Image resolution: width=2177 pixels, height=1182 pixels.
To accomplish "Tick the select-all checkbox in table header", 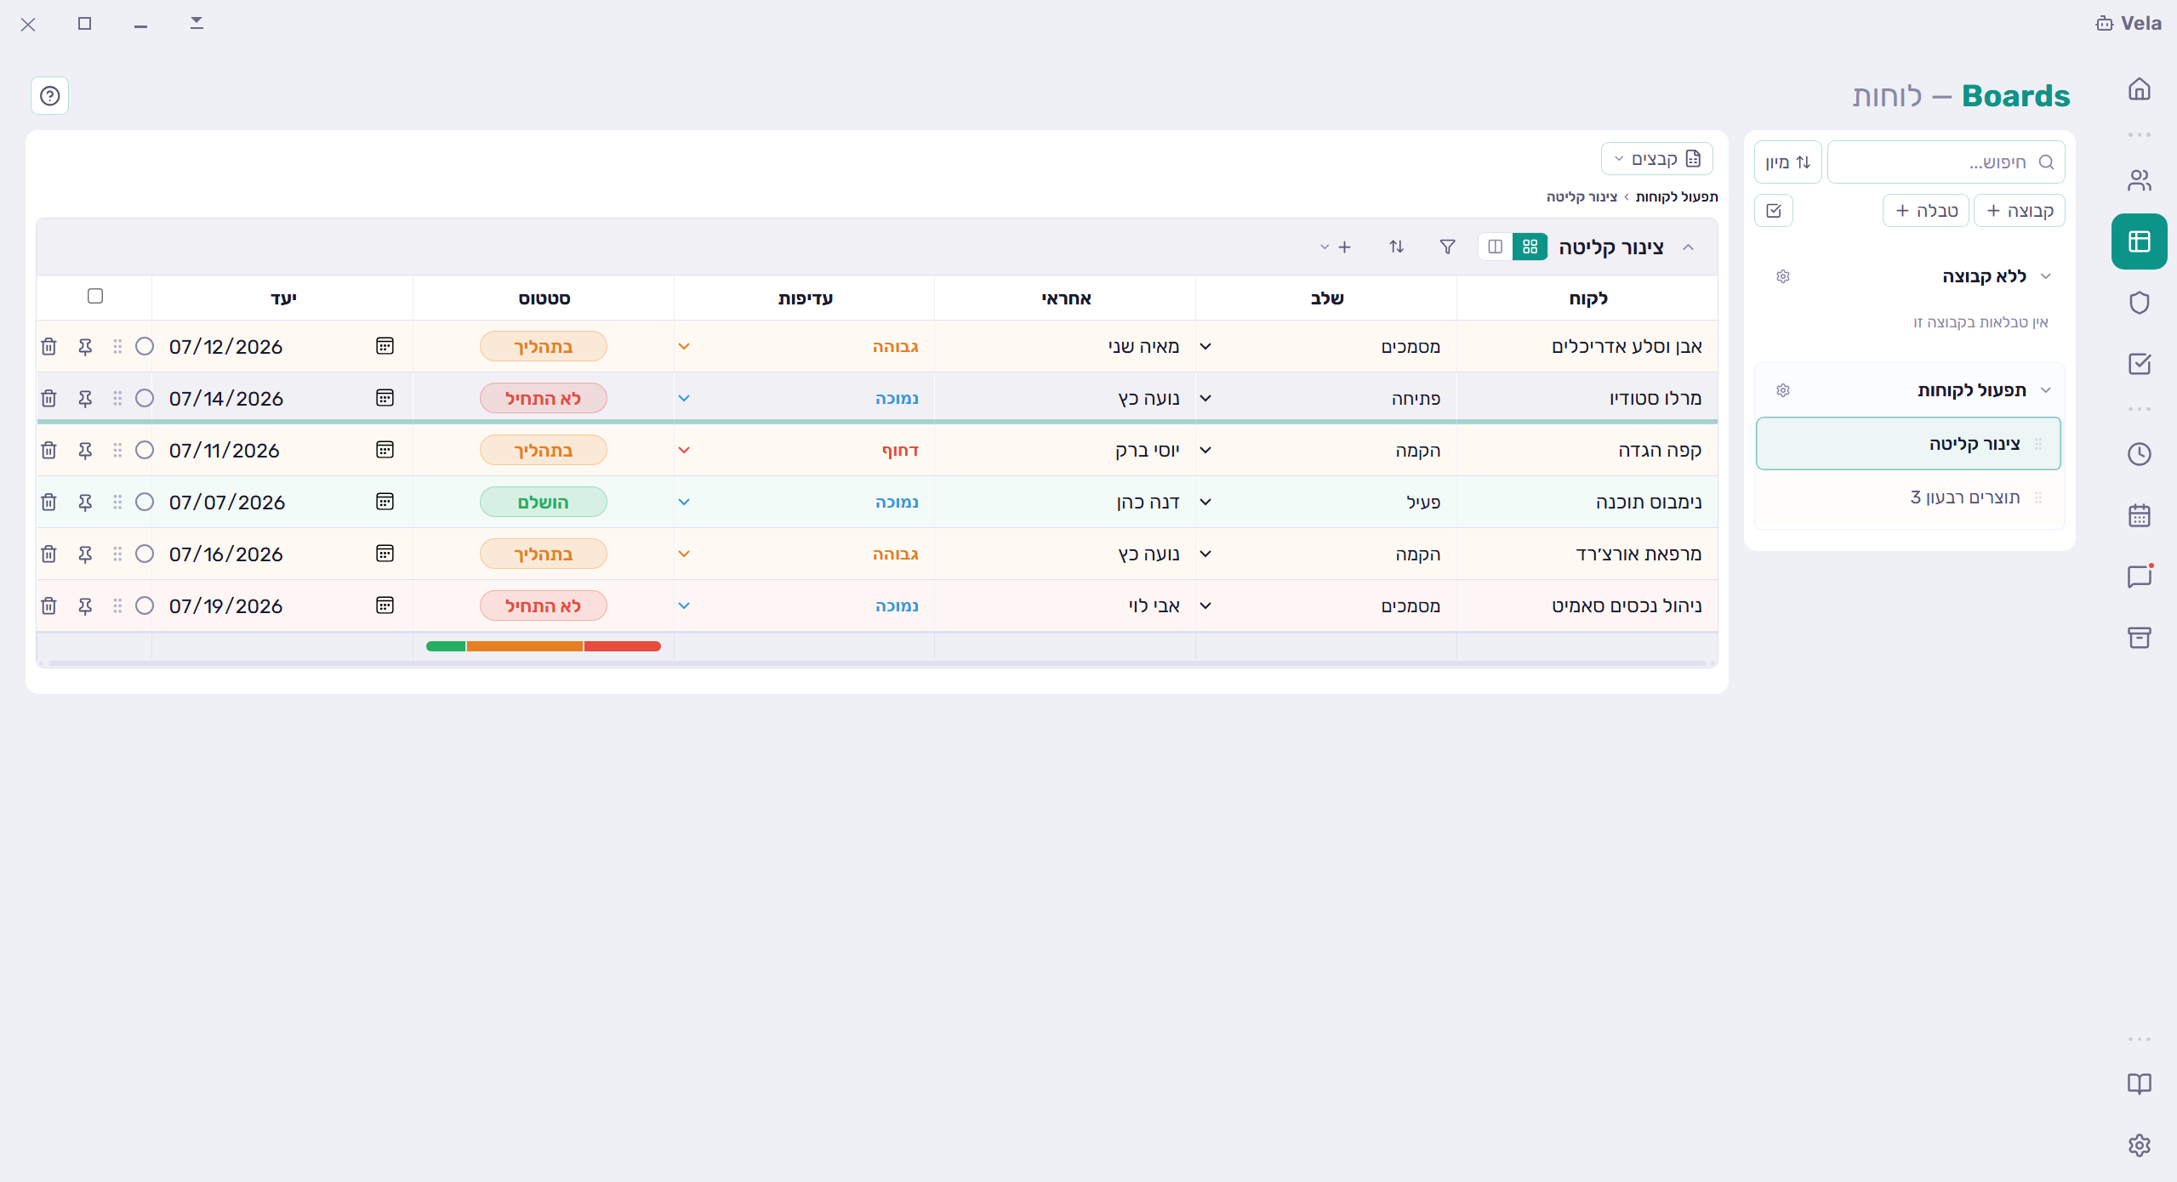I will click(x=95, y=296).
